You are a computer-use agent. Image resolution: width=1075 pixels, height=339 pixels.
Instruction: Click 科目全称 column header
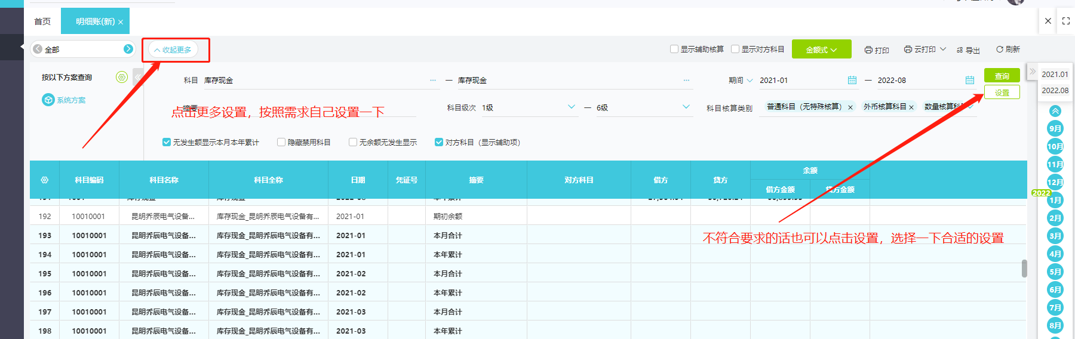[268, 180]
